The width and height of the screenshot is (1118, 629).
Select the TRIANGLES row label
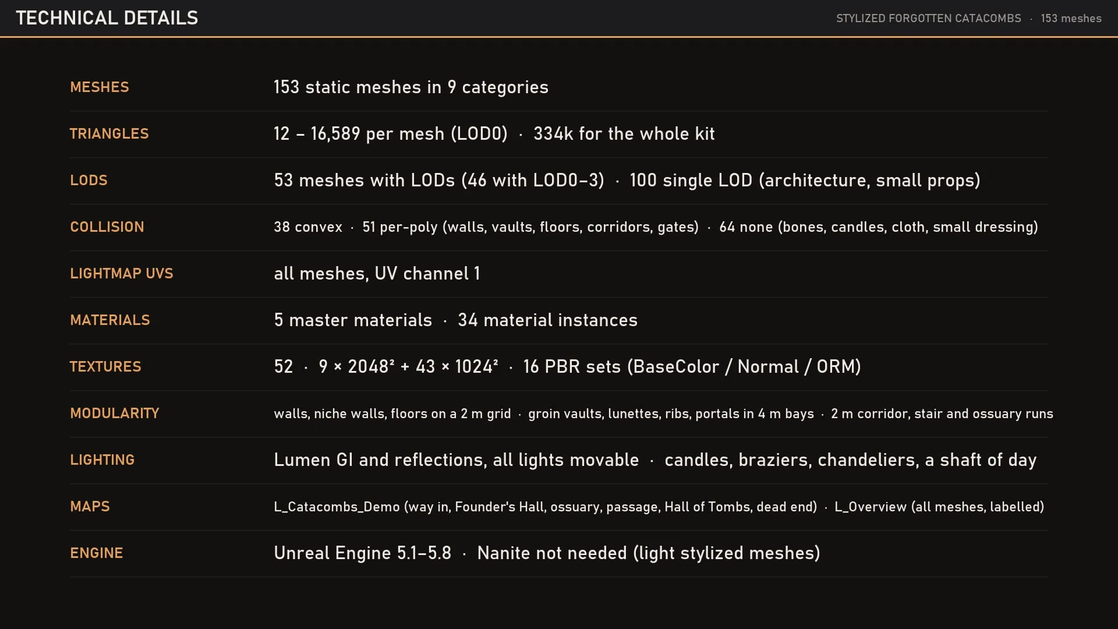(109, 134)
